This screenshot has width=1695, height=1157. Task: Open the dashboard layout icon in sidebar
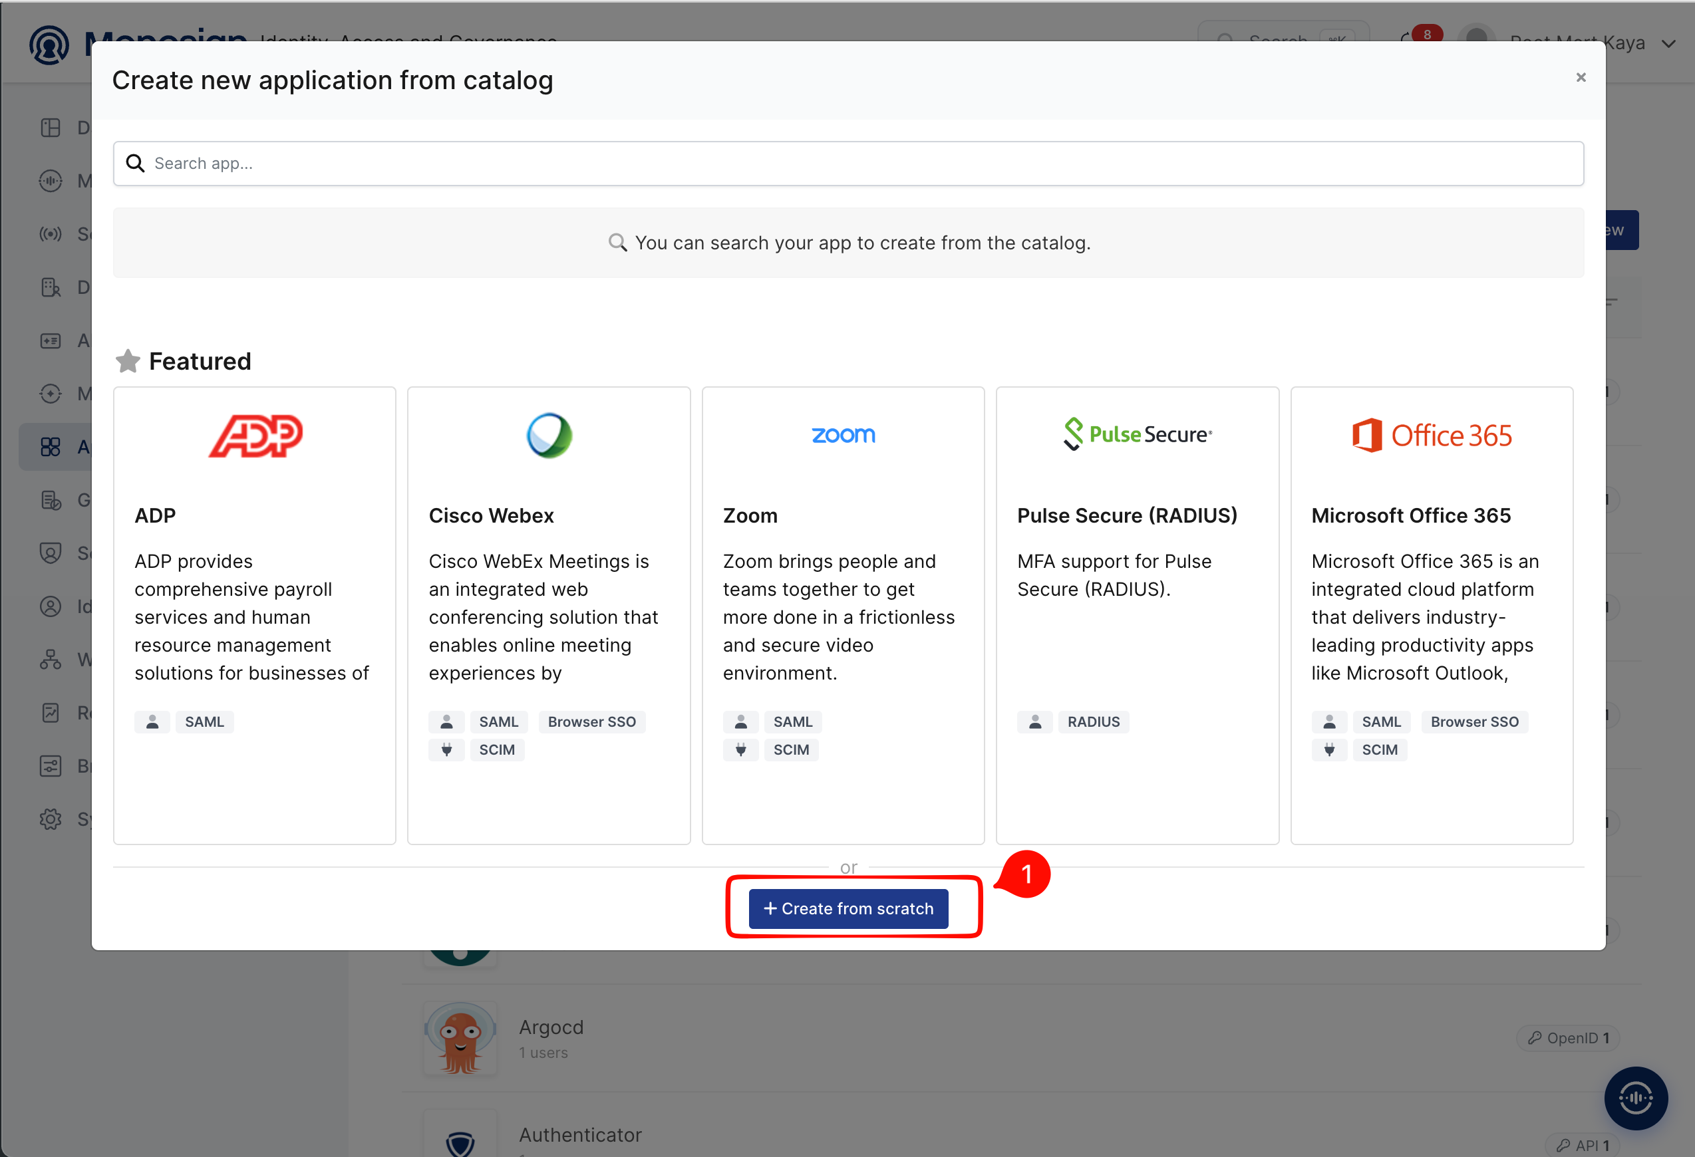click(51, 128)
